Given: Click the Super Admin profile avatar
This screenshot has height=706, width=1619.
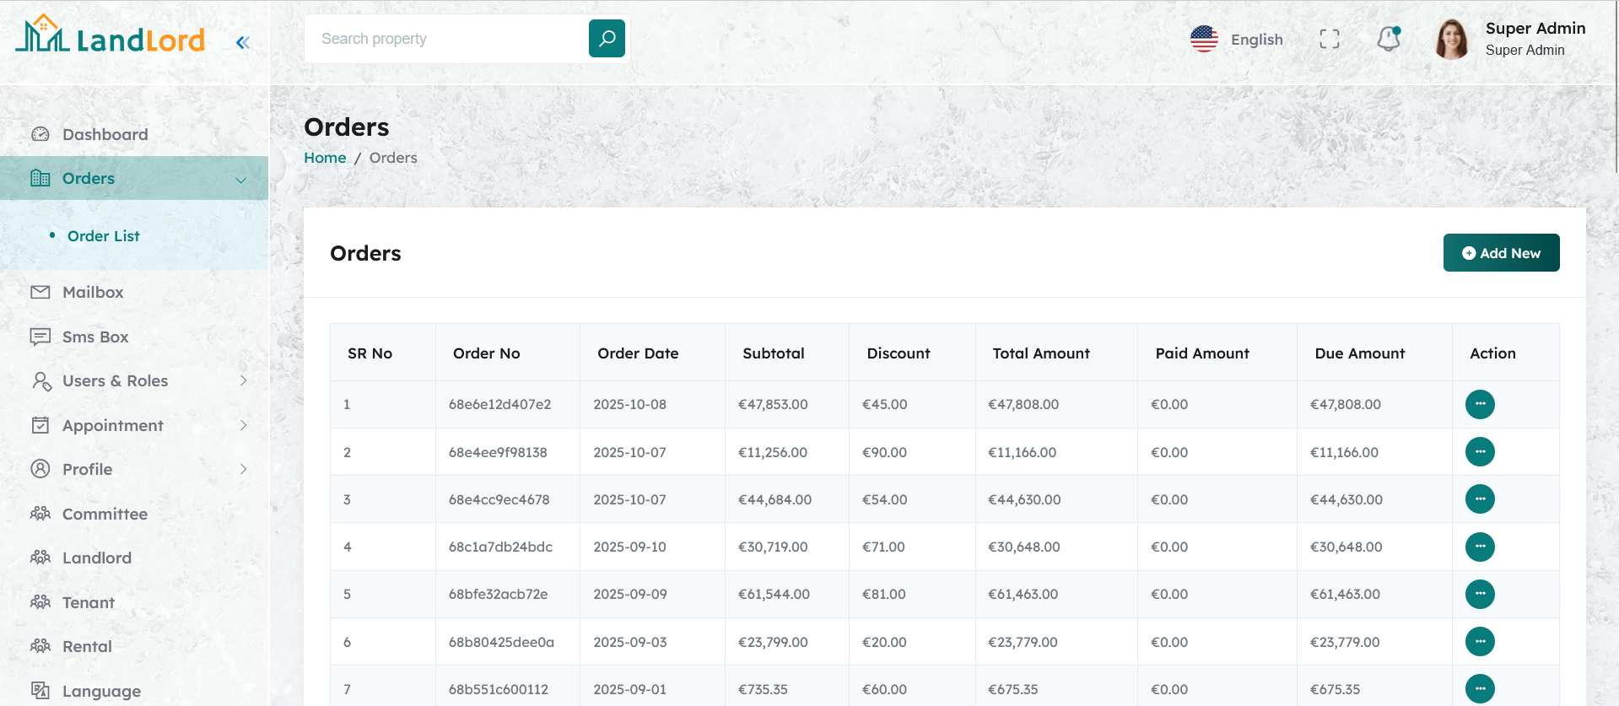Looking at the screenshot, I should pyautogui.click(x=1451, y=39).
